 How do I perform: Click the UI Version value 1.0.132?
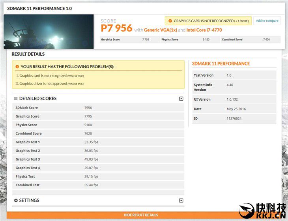tap(232, 99)
